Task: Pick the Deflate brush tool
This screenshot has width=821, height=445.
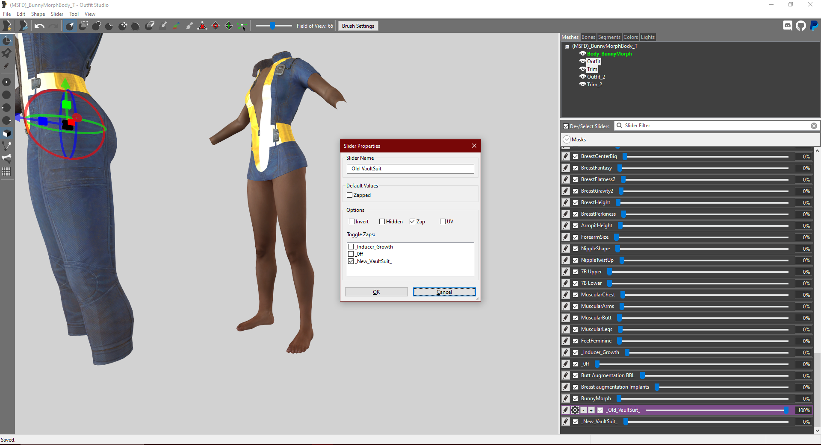Action: pos(109,26)
